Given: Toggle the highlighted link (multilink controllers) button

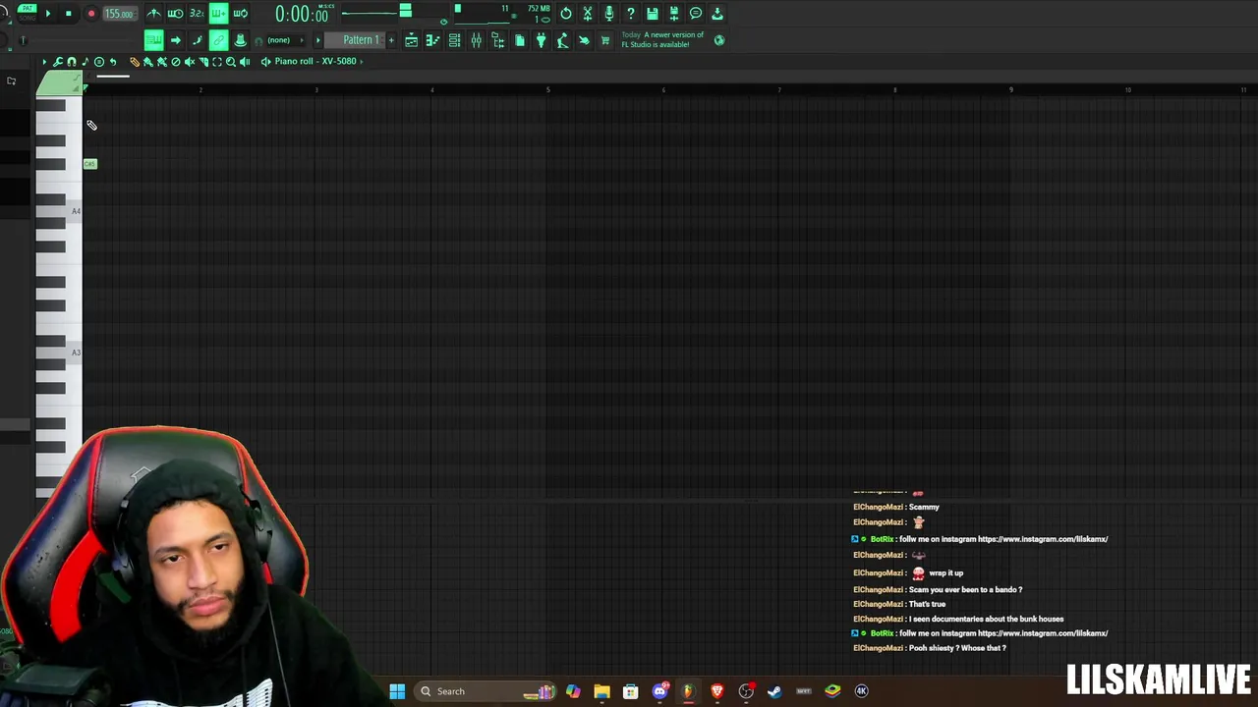Looking at the screenshot, I should tap(218, 40).
